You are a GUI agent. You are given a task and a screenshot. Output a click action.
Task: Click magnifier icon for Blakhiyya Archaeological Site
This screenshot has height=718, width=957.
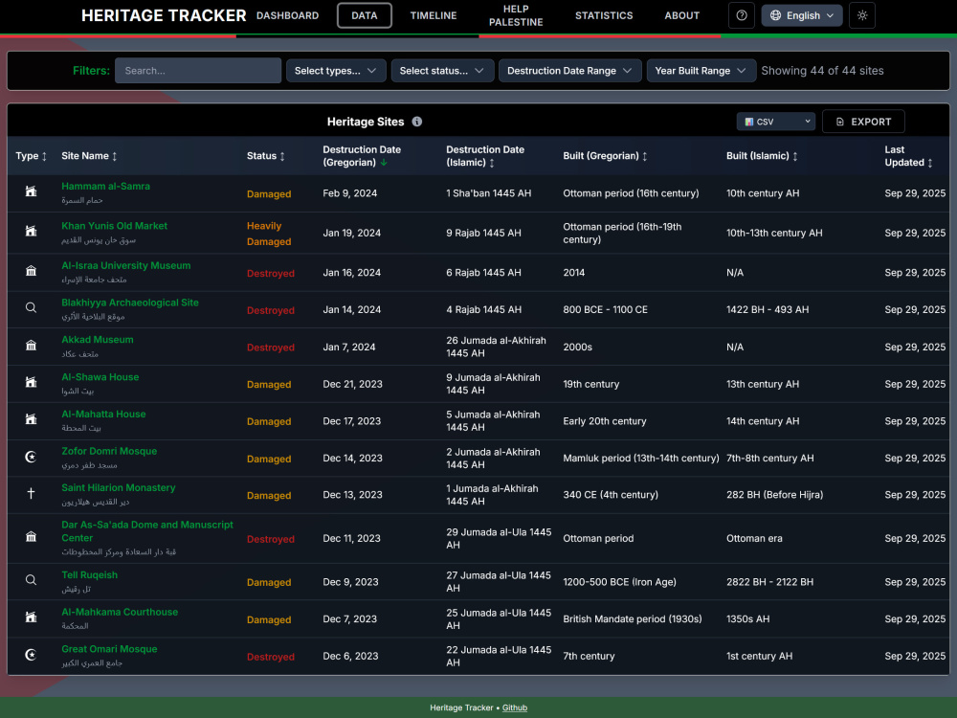coord(31,307)
